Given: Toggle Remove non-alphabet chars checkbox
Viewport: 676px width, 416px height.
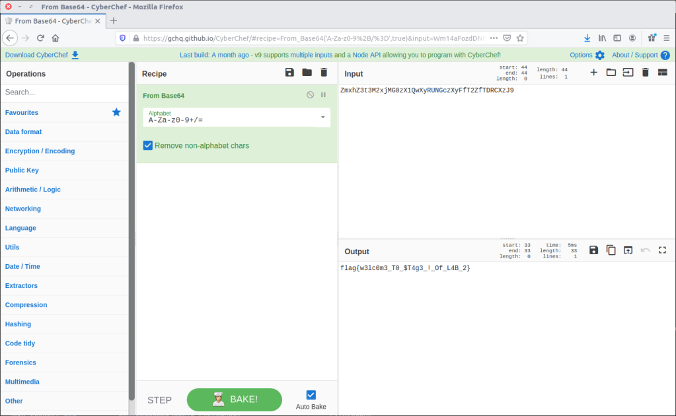Looking at the screenshot, I should 148,145.
